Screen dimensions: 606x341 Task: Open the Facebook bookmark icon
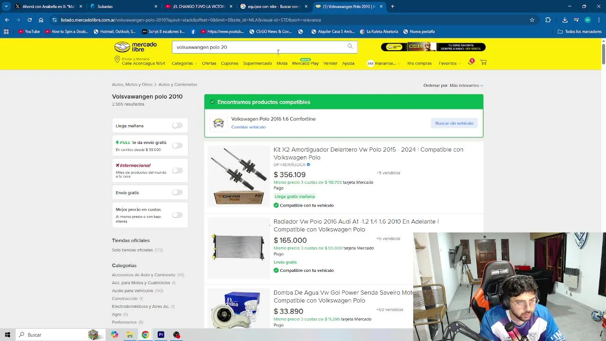pyautogui.click(x=193, y=32)
